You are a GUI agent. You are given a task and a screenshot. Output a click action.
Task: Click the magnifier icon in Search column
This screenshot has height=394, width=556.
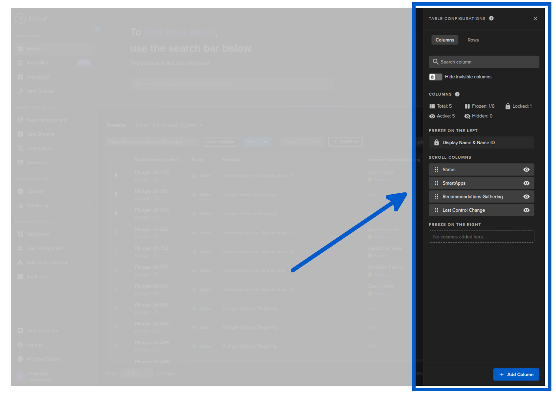click(x=435, y=62)
